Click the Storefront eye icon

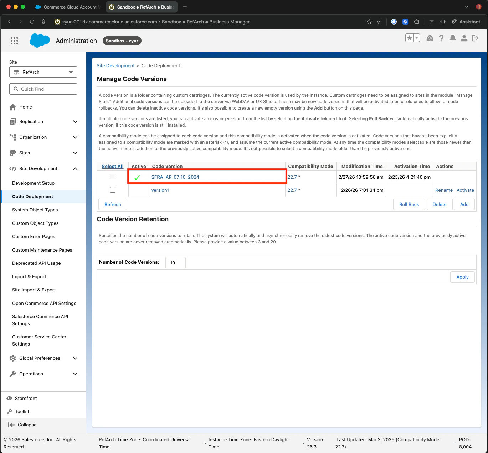pyautogui.click(x=9, y=399)
